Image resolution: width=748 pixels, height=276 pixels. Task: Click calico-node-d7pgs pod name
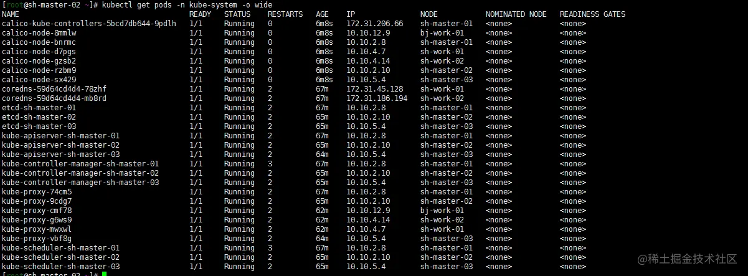coord(39,52)
